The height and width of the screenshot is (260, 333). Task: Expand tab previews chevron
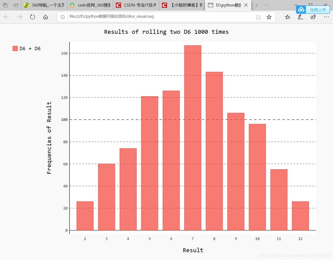click(x=267, y=5)
